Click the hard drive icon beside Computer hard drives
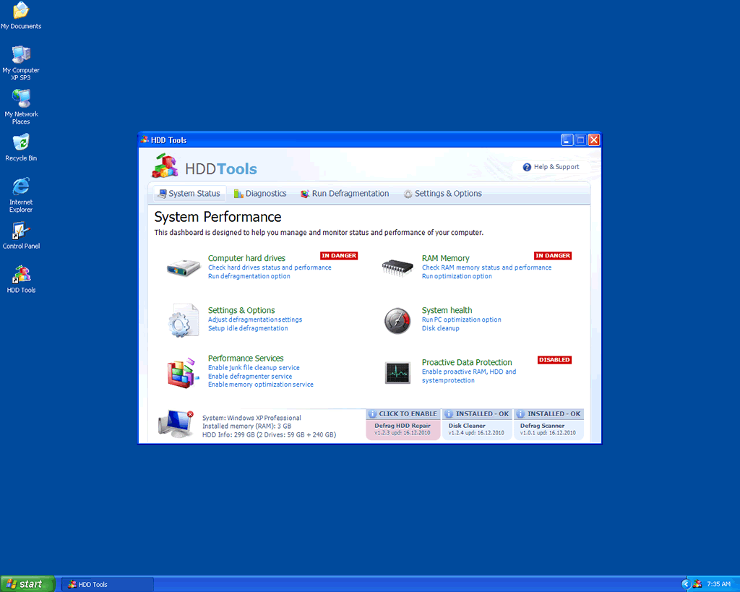The height and width of the screenshot is (592, 740). tap(184, 267)
